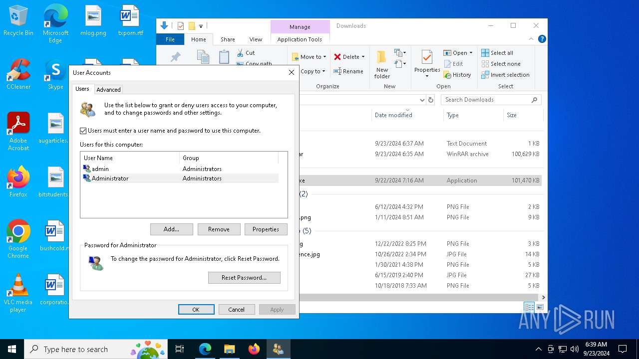Click the Properties button in User Accounts
639x359 pixels.
tap(266, 229)
